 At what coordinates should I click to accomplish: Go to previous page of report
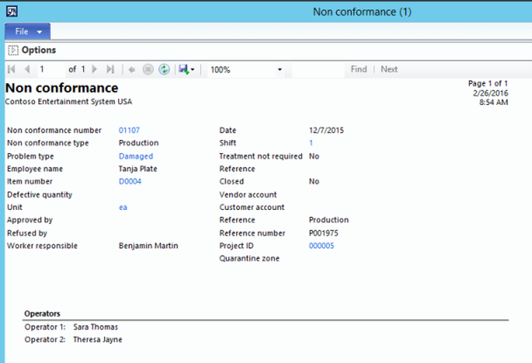click(27, 69)
